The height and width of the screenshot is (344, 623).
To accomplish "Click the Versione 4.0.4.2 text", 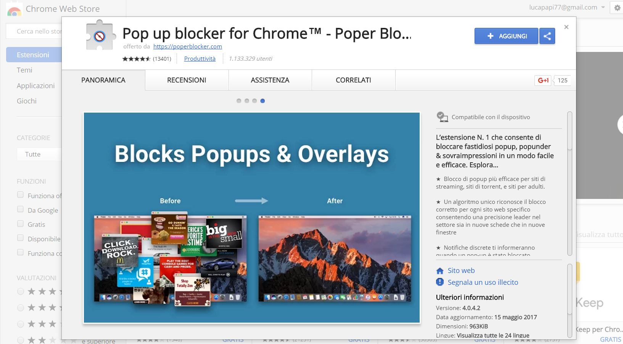I will pos(458,308).
